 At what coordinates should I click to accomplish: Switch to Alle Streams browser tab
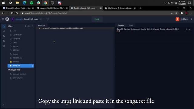pos(120,8)
